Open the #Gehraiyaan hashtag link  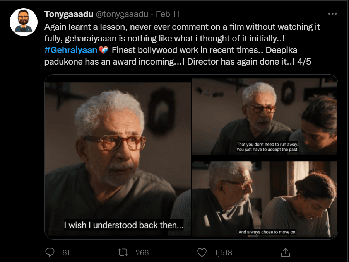(x=71, y=50)
